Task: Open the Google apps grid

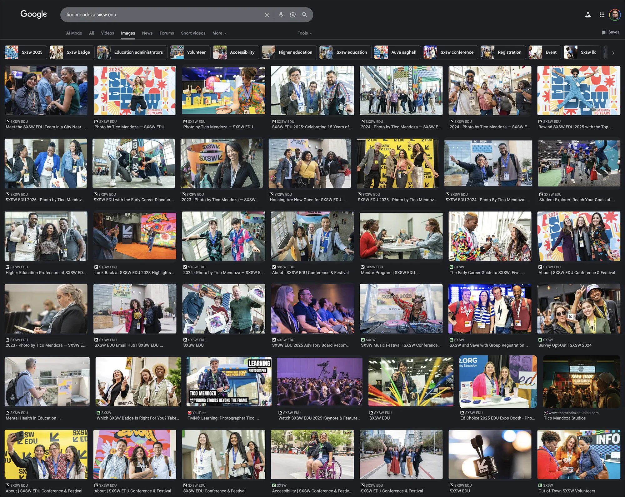Action: click(602, 15)
